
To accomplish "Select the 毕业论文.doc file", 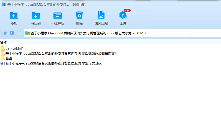I will 51,63.
